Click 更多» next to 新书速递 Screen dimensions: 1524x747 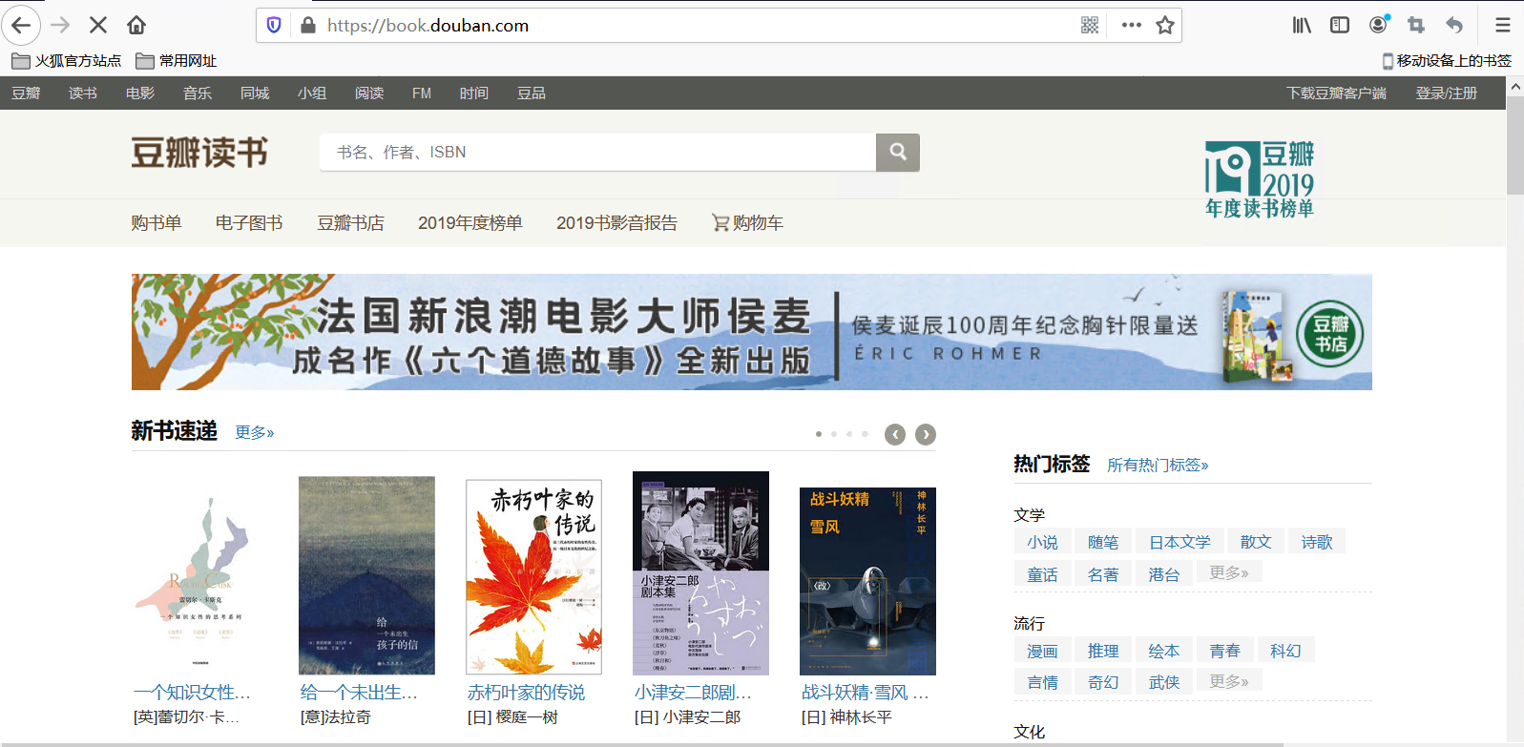click(255, 433)
